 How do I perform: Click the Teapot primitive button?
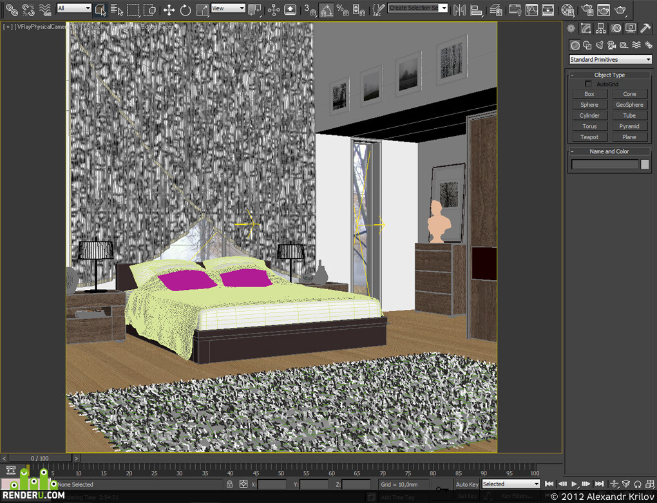tap(589, 137)
